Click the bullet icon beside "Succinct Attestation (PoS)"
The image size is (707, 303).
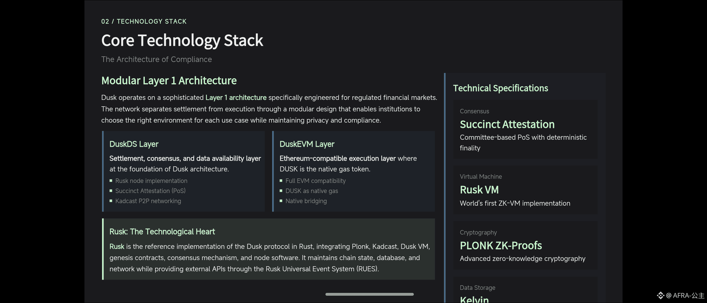(111, 191)
